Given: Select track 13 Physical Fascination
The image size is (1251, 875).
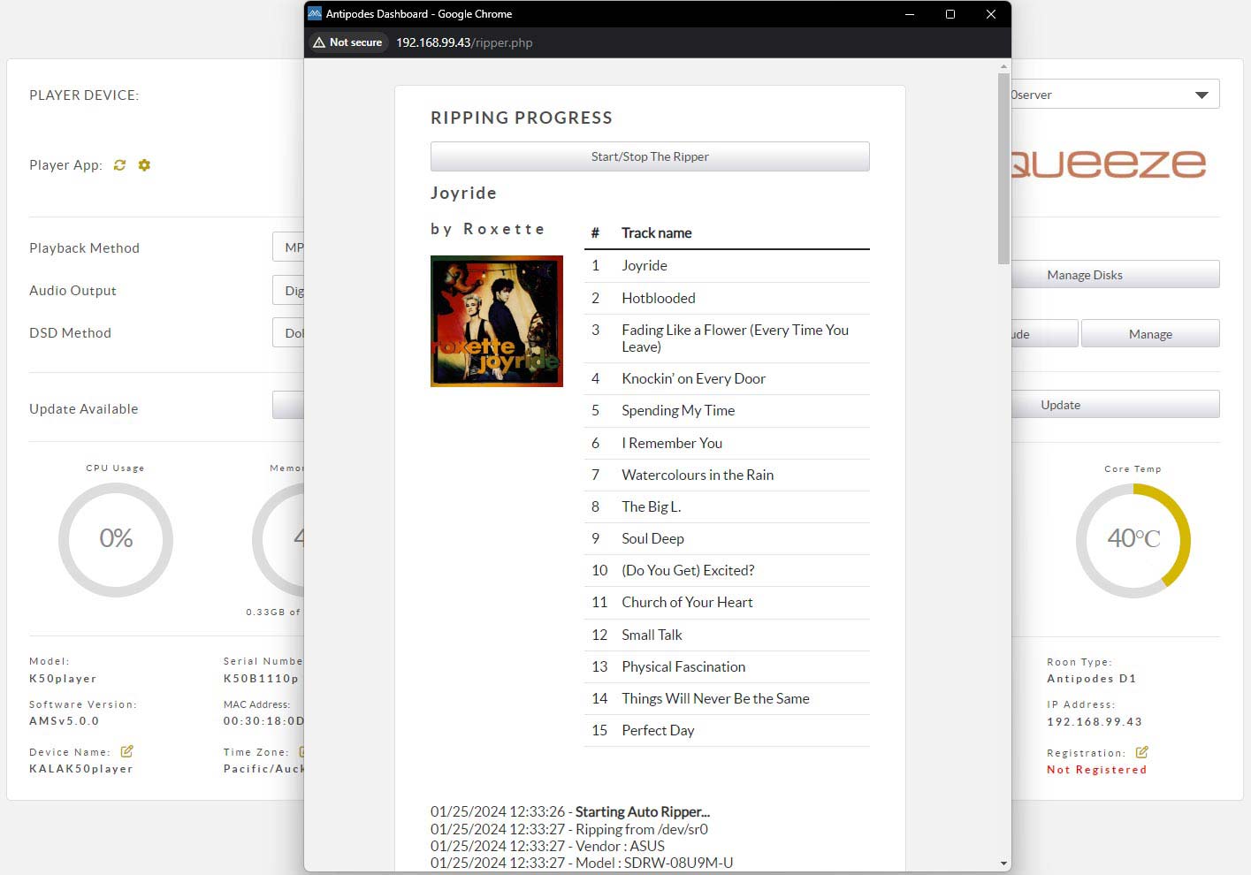Looking at the screenshot, I should (727, 667).
